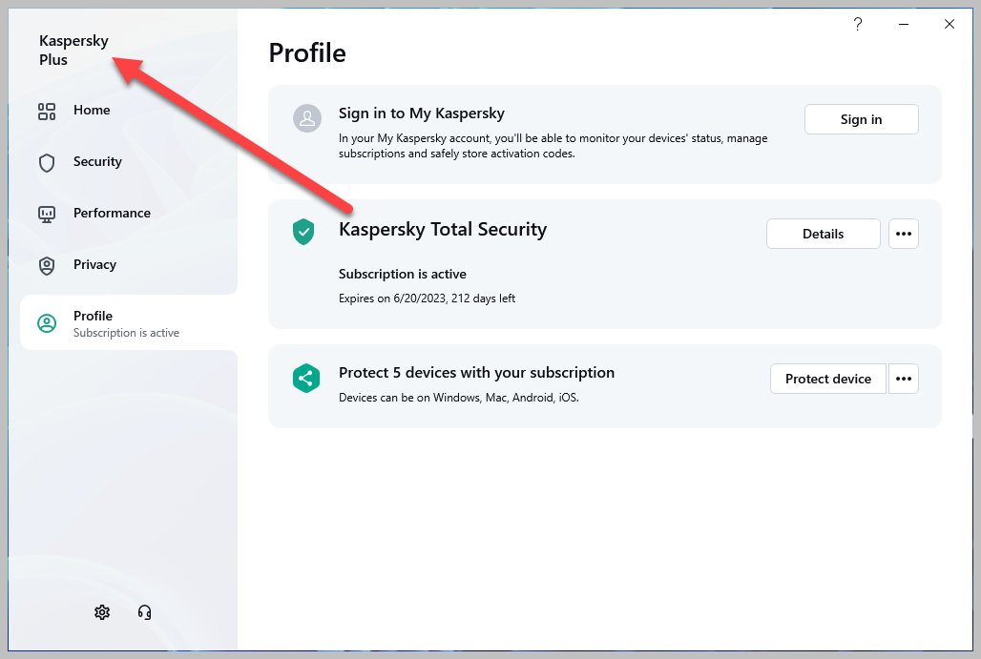Image resolution: width=981 pixels, height=659 pixels.
Task: Click the Protect device button
Action: click(827, 379)
